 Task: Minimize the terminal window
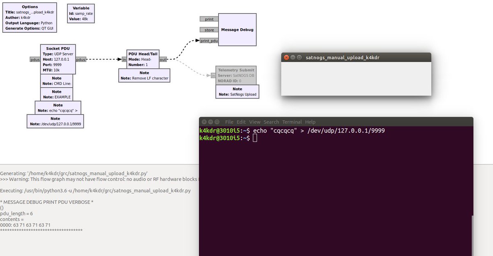[210, 122]
